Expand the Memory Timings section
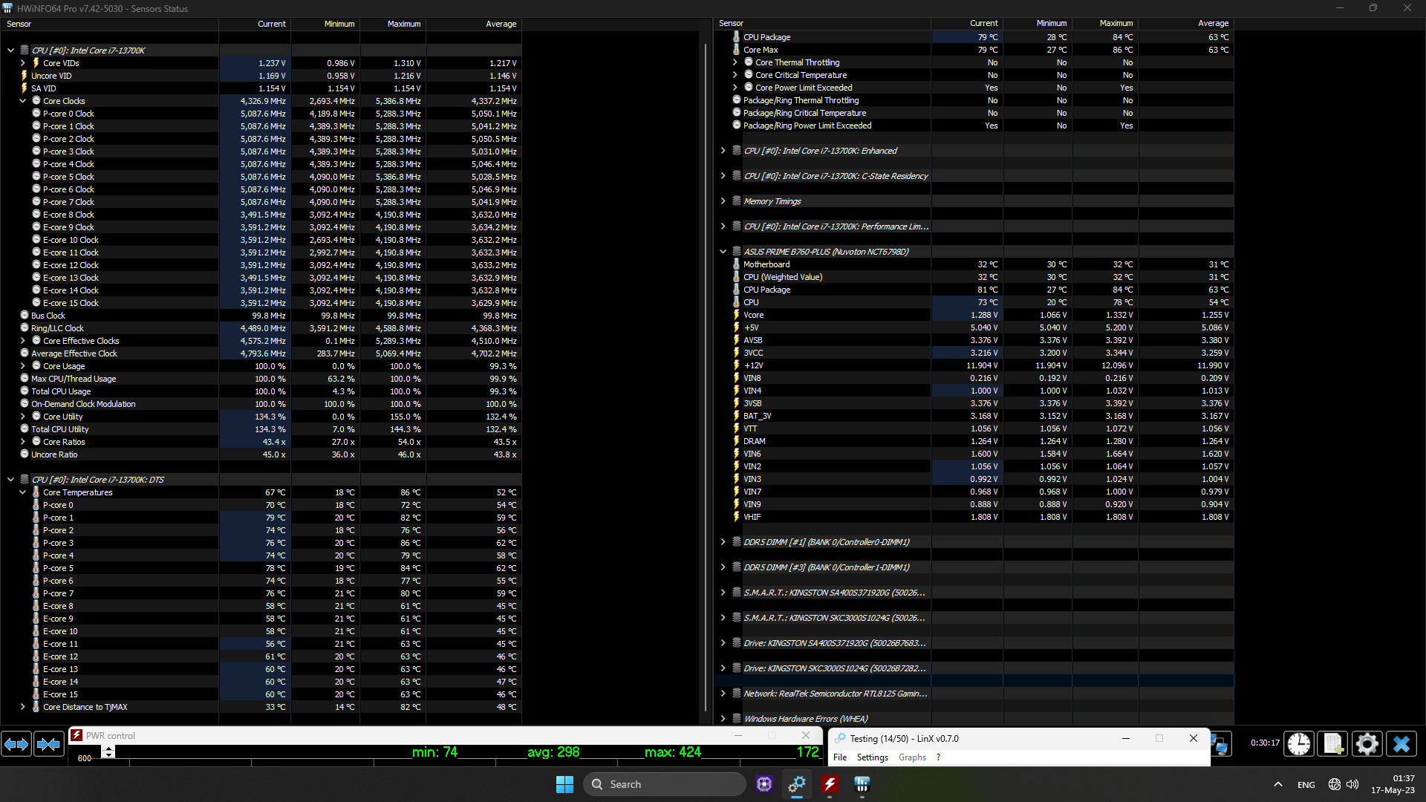This screenshot has width=1426, height=802. pos(723,201)
